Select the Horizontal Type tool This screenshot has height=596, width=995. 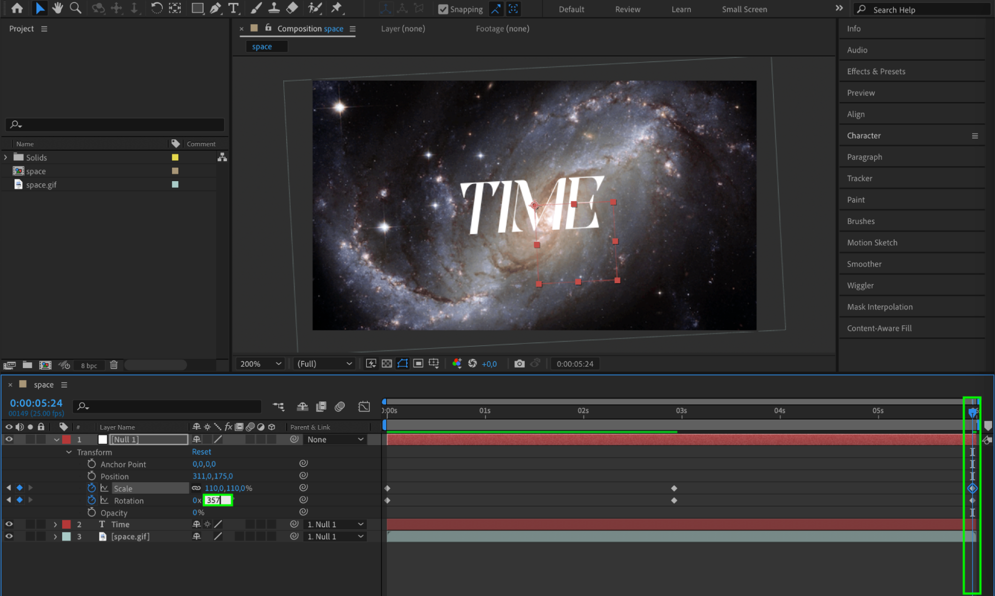(x=233, y=8)
